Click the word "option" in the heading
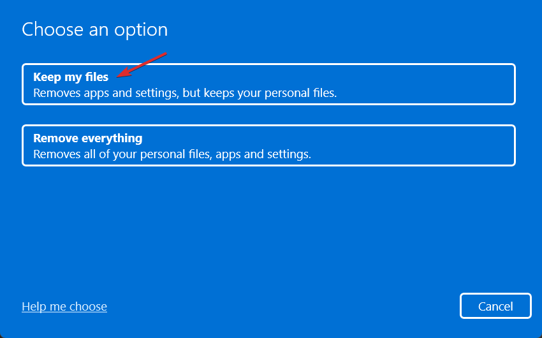Image resolution: width=542 pixels, height=338 pixels. click(144, 29)
